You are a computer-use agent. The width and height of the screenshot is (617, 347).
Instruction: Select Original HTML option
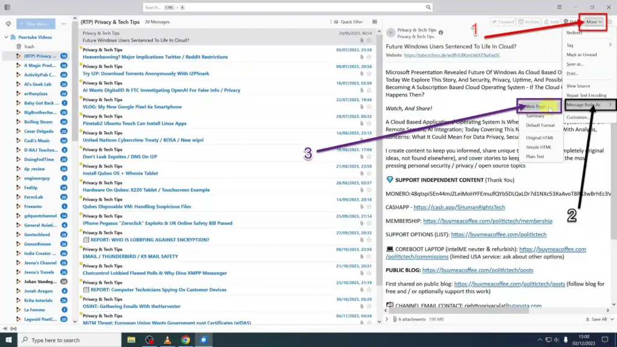(x=539, y=138)
